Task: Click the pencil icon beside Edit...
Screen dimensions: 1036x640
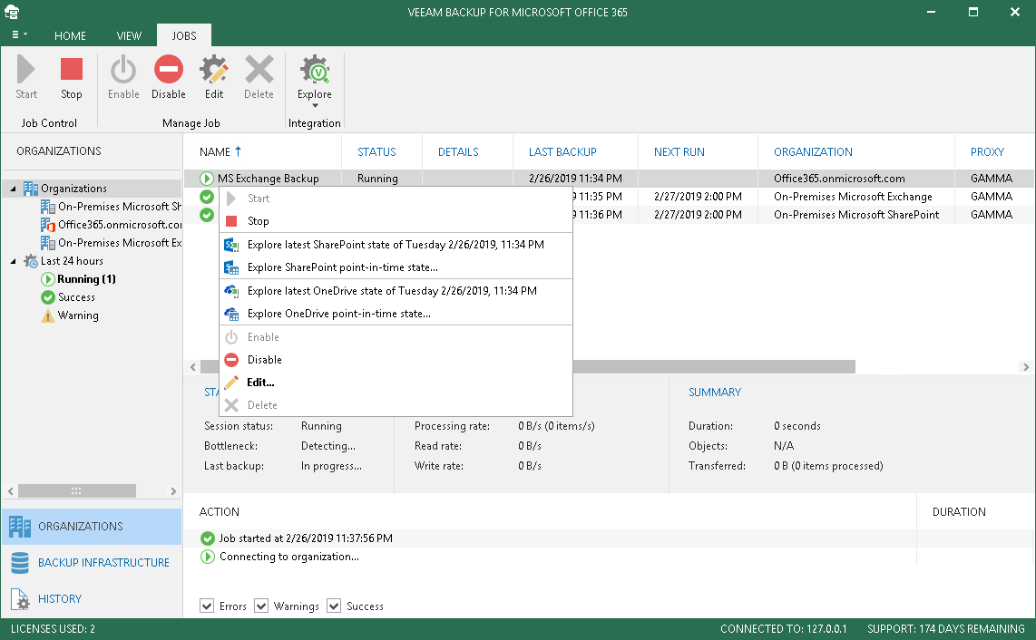Action: (231, 383)
